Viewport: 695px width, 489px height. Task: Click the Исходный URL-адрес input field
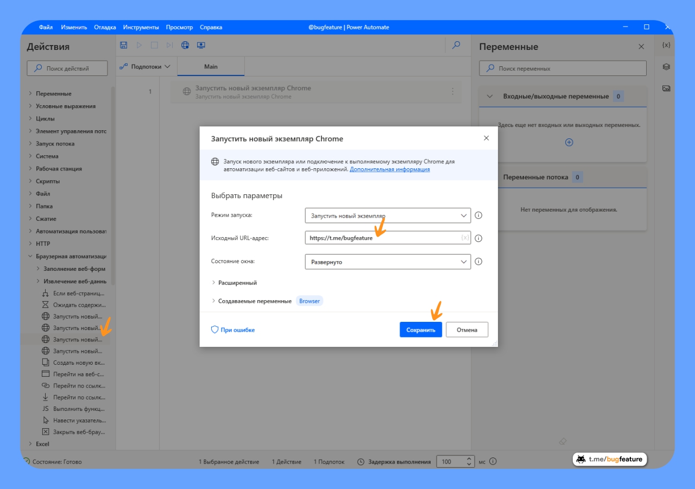pyautogui.click(x=380, y=238)
